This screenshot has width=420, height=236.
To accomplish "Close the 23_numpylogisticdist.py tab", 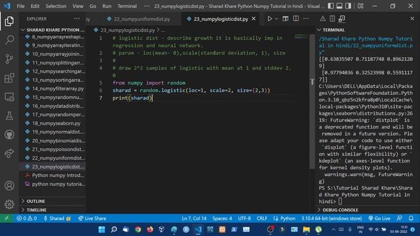I will pyautogui.click(x=254, y=19).
